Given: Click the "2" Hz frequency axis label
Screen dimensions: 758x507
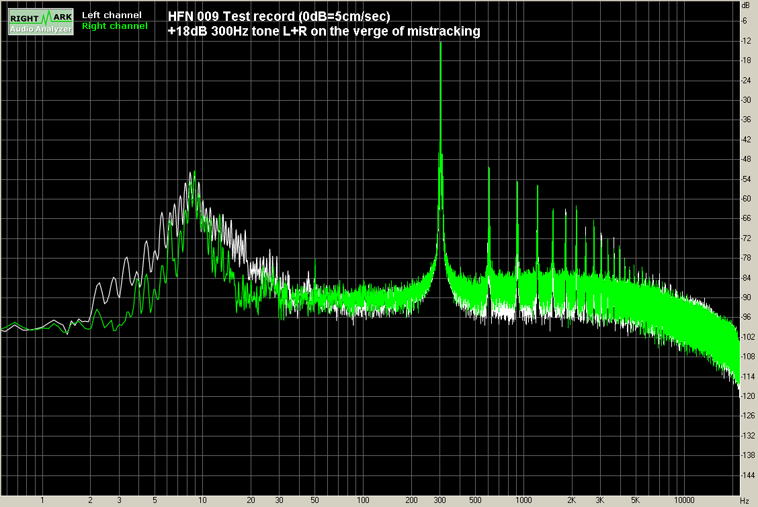Looking at the screenshot, I should point(91,500).
